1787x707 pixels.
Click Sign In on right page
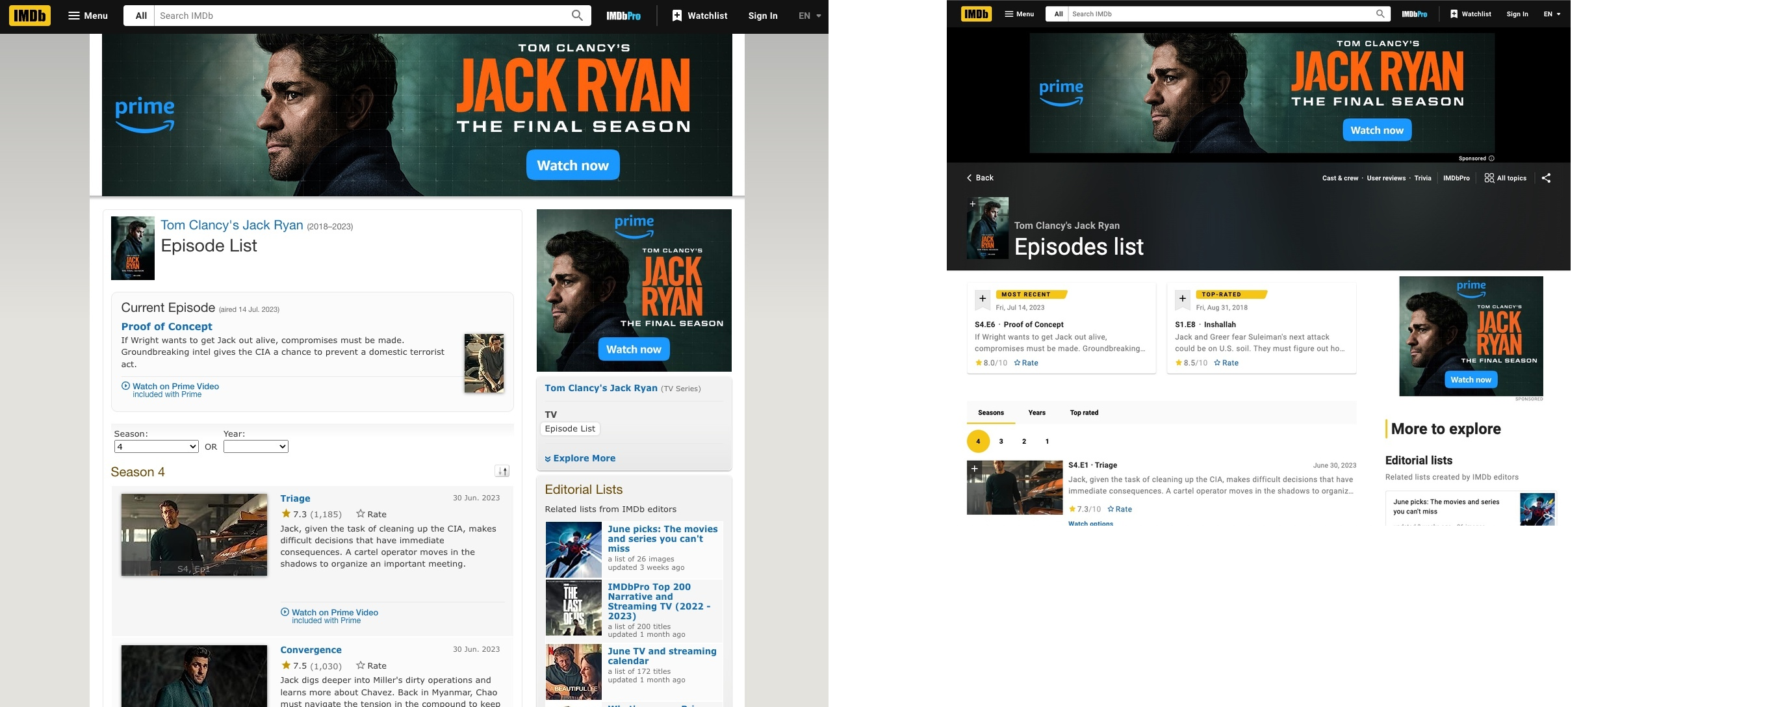click(x=1517, y=14)
